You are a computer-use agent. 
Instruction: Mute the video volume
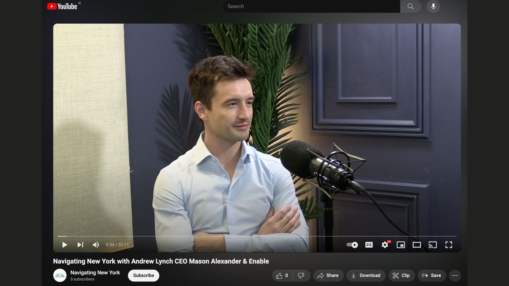click(96, 245)
